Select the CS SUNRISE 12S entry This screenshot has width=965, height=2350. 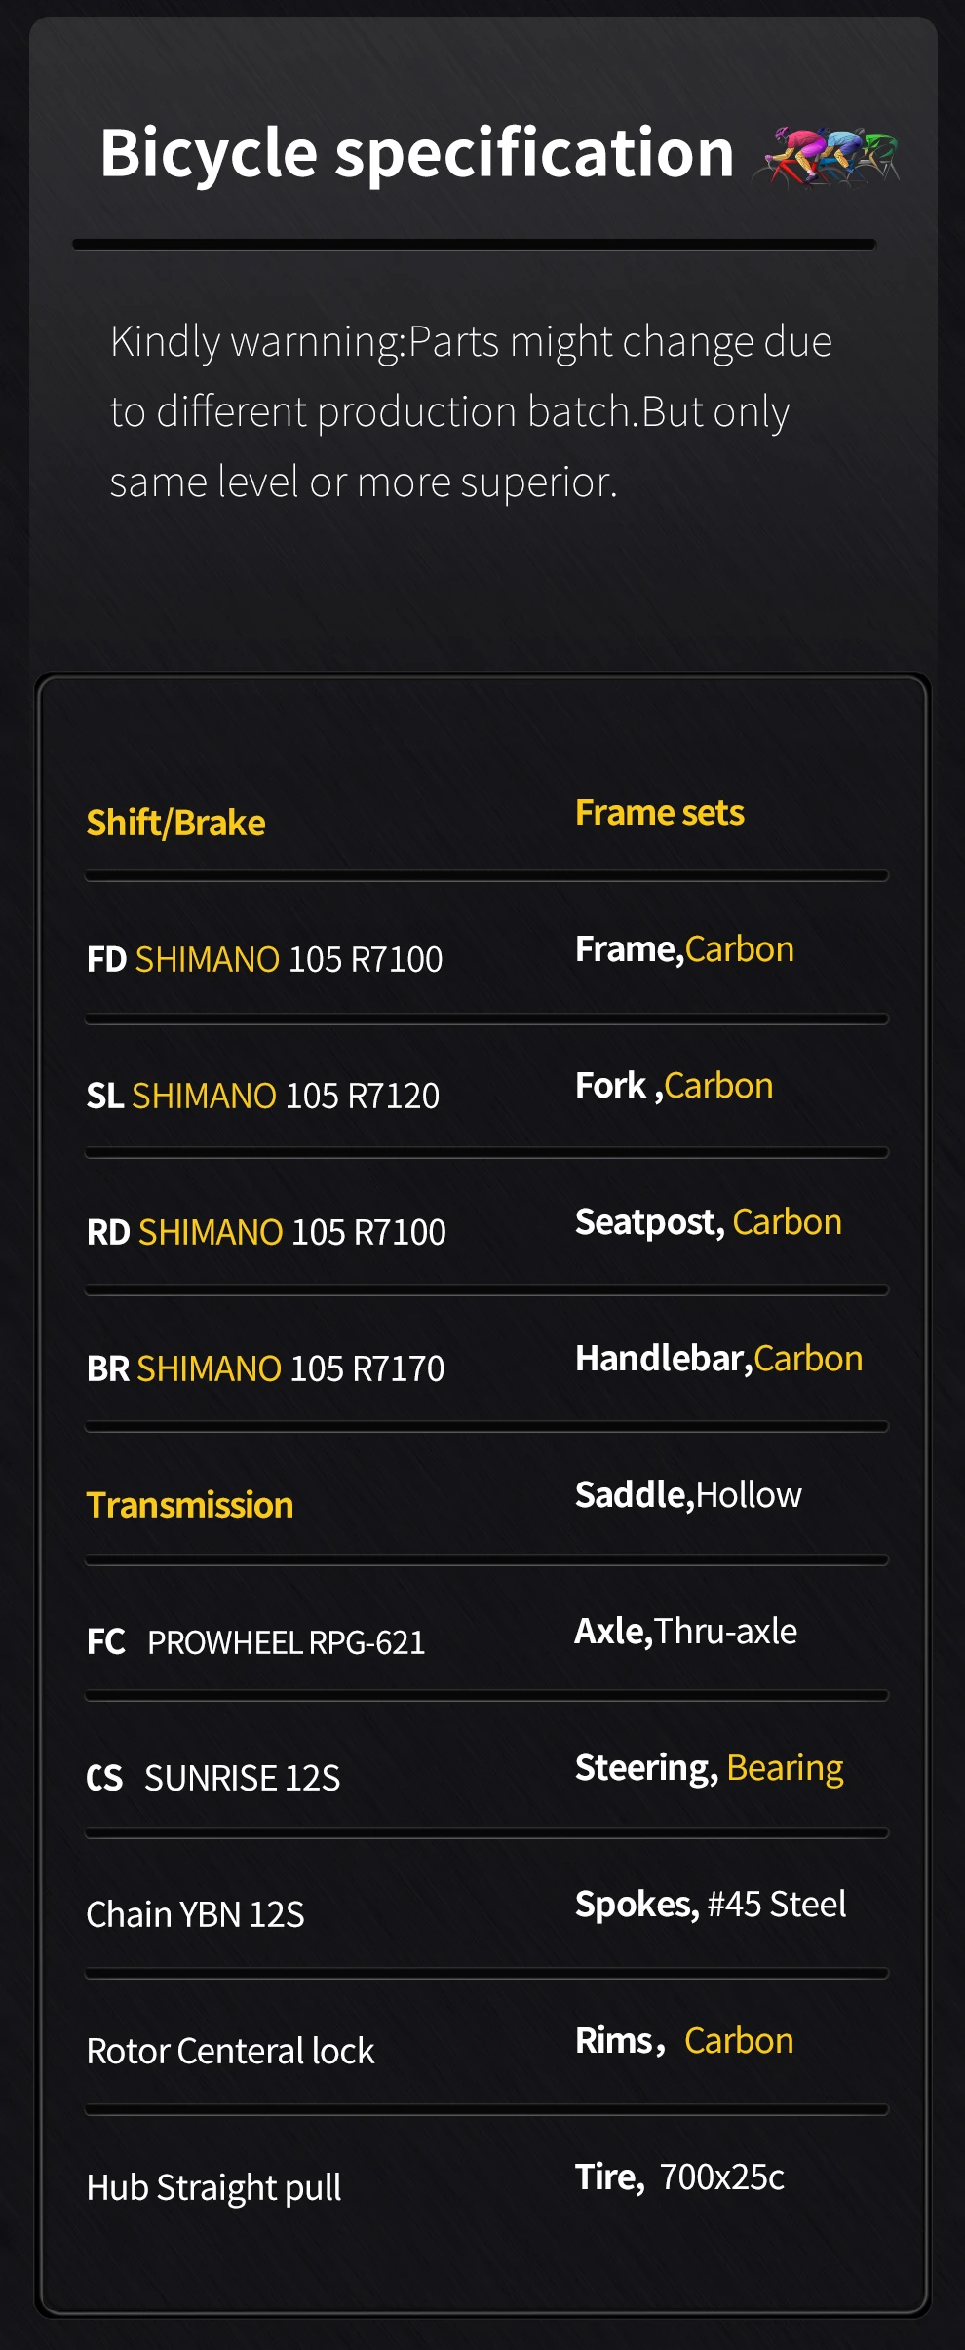(x=213, y=1779)
